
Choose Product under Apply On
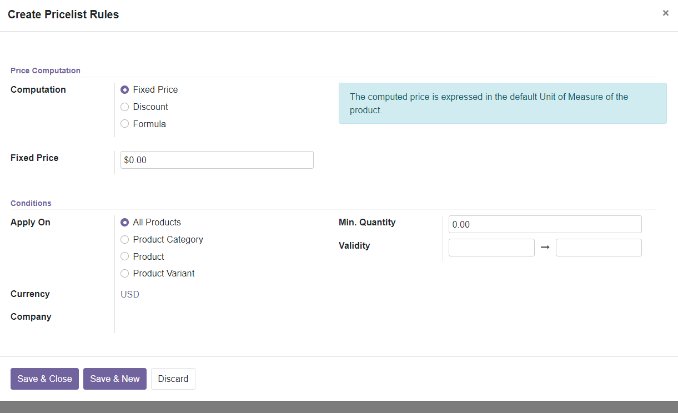pos(124,256)
